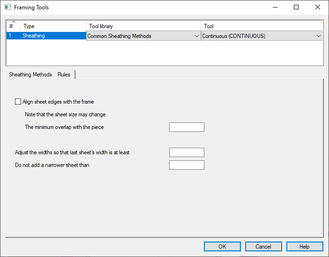
Task: Click the 'Do not add narrower sheet' field
Action: point(187,165)
